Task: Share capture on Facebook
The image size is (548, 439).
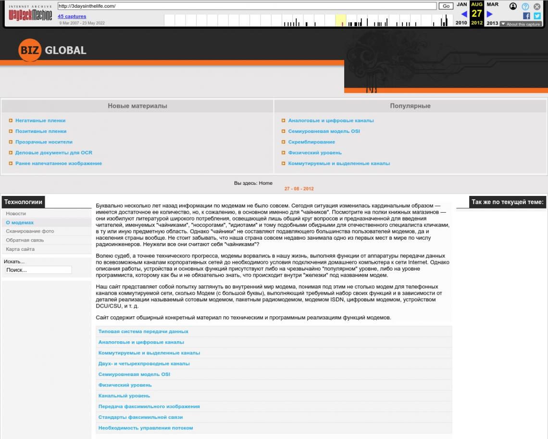Action: click(526, 16)
